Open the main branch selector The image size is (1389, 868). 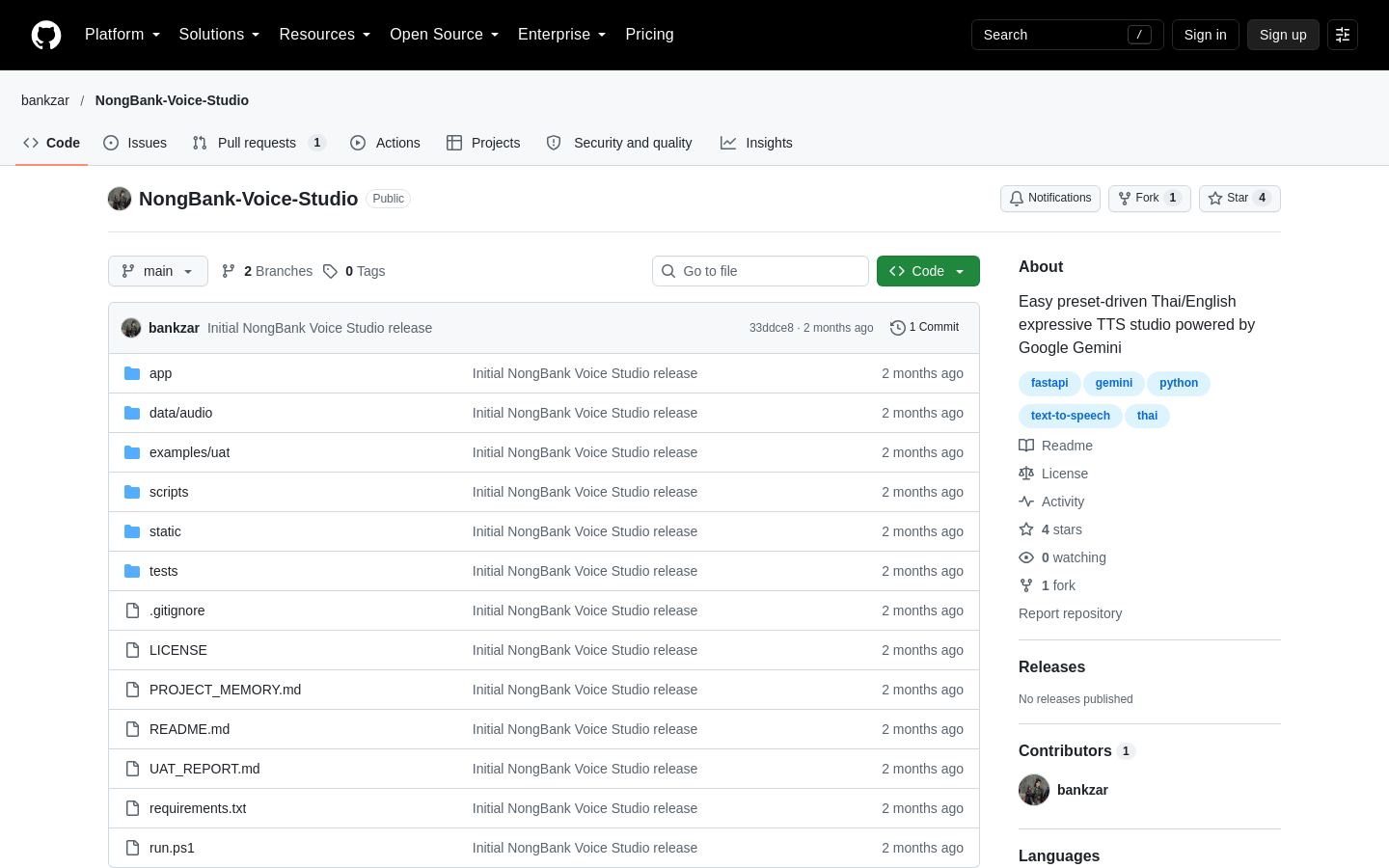[x=158, y=271]
